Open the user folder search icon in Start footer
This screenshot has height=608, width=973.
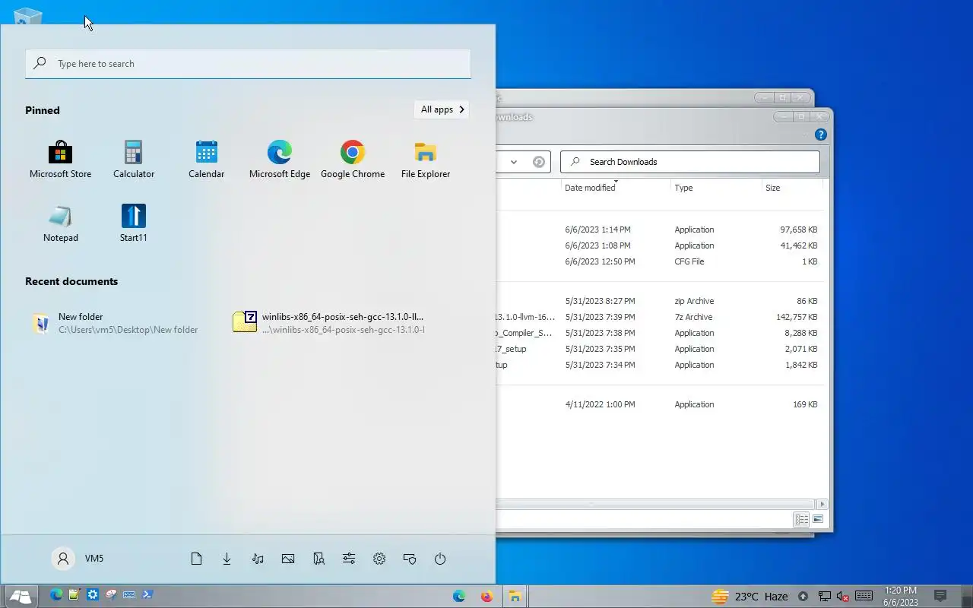click(x=319, y=559)
